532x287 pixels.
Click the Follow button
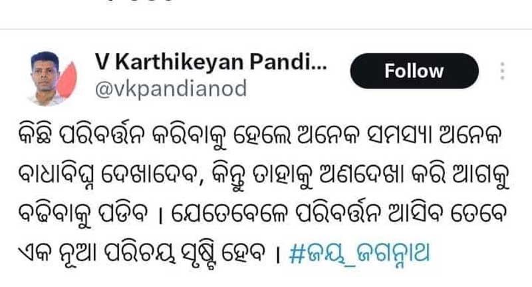[414, 71]
